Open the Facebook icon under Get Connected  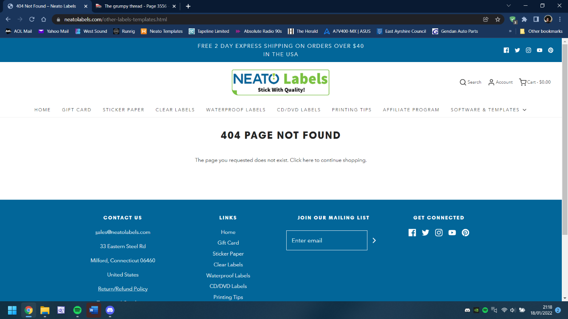coord(412,233)
